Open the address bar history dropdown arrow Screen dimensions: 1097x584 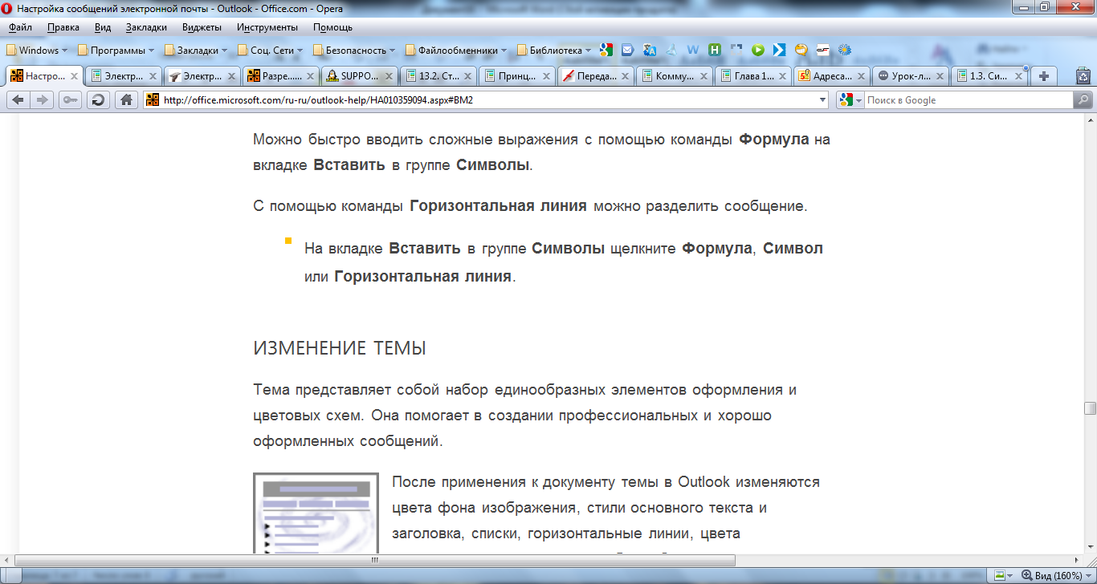822,100
